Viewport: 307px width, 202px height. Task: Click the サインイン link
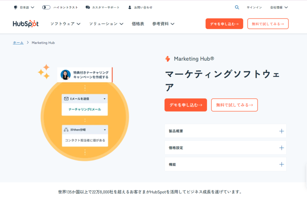pos(254,7)
